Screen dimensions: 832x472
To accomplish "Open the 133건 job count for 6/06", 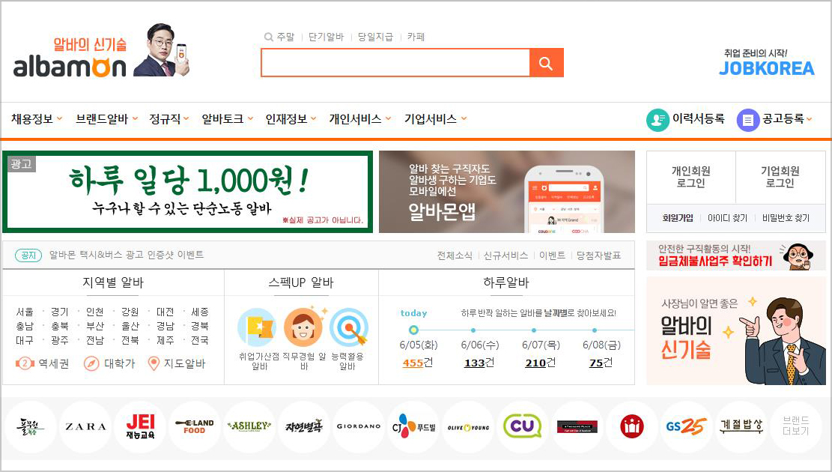I will point(479,363).
